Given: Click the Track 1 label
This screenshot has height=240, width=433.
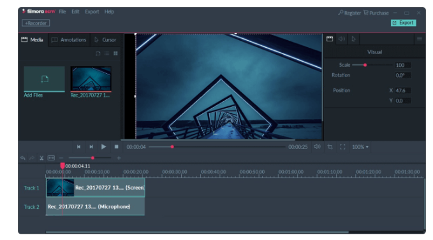Looking at the screenshot, I should (31, 188).
